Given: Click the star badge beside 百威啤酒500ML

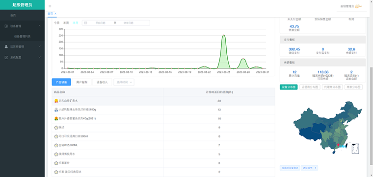Looking at the screenshot, I should [56, 145].
